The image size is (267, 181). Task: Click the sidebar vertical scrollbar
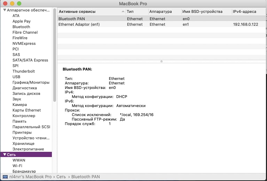pyautogui.click(x=55, y=55)
